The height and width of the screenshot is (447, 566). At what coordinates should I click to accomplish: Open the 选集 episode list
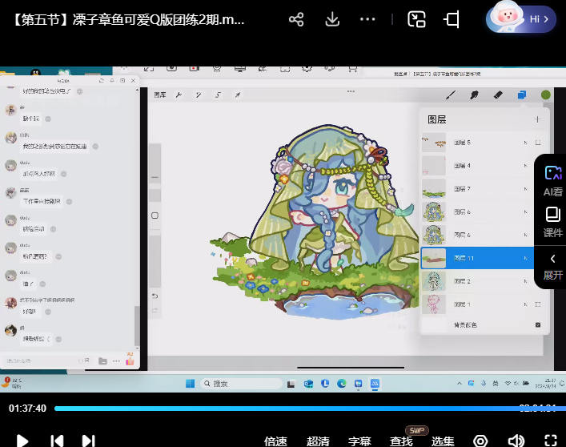[x=444, y=441]
